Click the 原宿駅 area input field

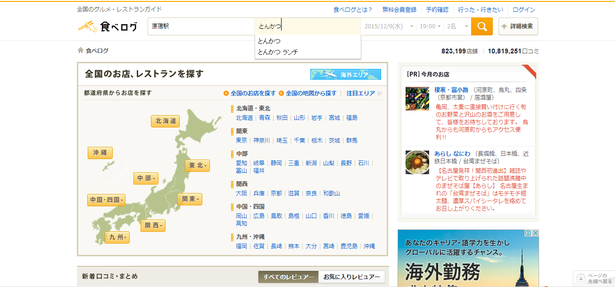click(x=200, y=26)
